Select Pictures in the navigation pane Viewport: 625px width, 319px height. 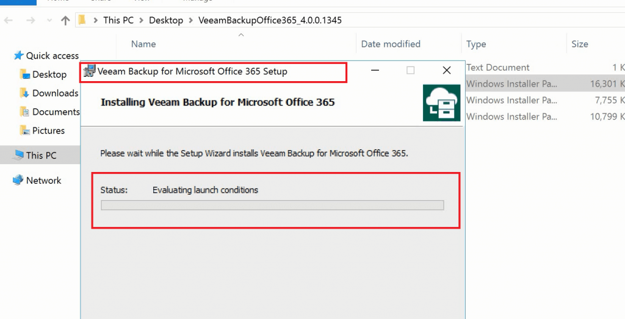[x=49, y=131]
